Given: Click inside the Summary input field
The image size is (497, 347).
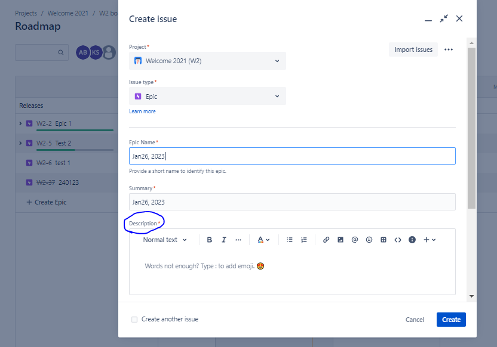Looking at the screenshot, I should click(x=292, y=202).
